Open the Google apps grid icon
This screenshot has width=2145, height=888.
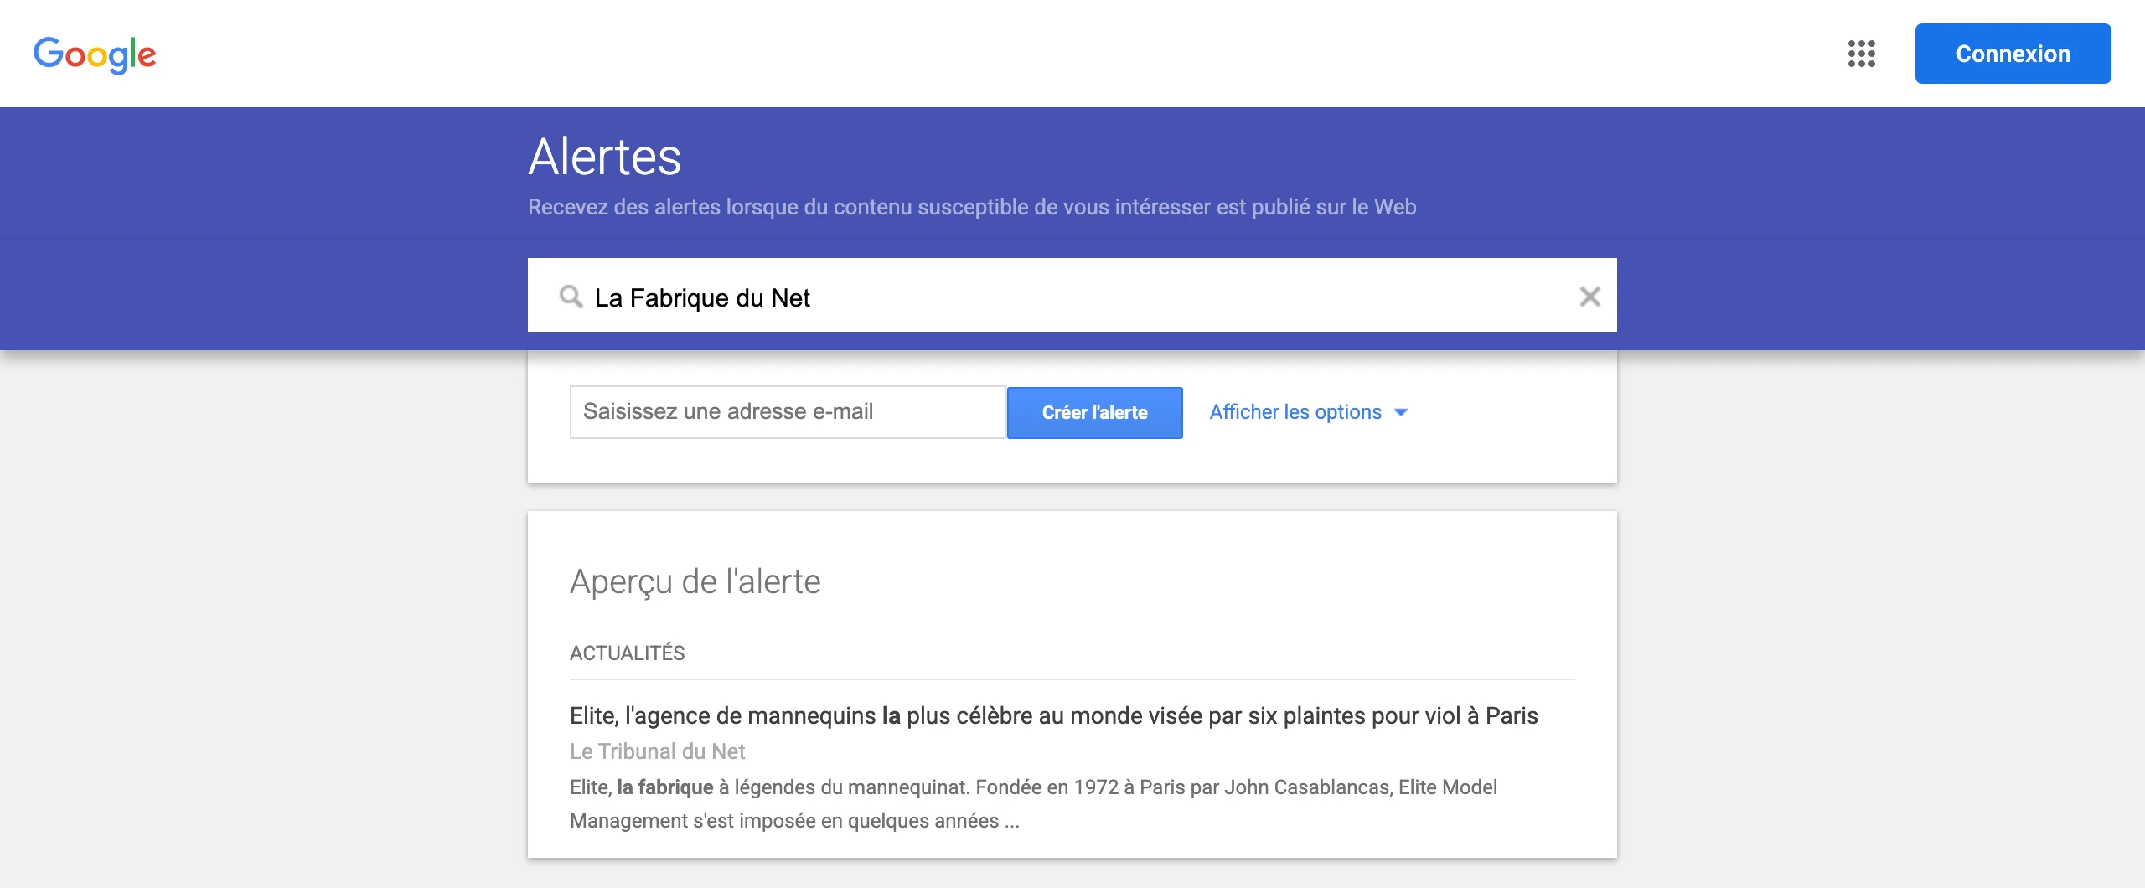(1861, 54)
